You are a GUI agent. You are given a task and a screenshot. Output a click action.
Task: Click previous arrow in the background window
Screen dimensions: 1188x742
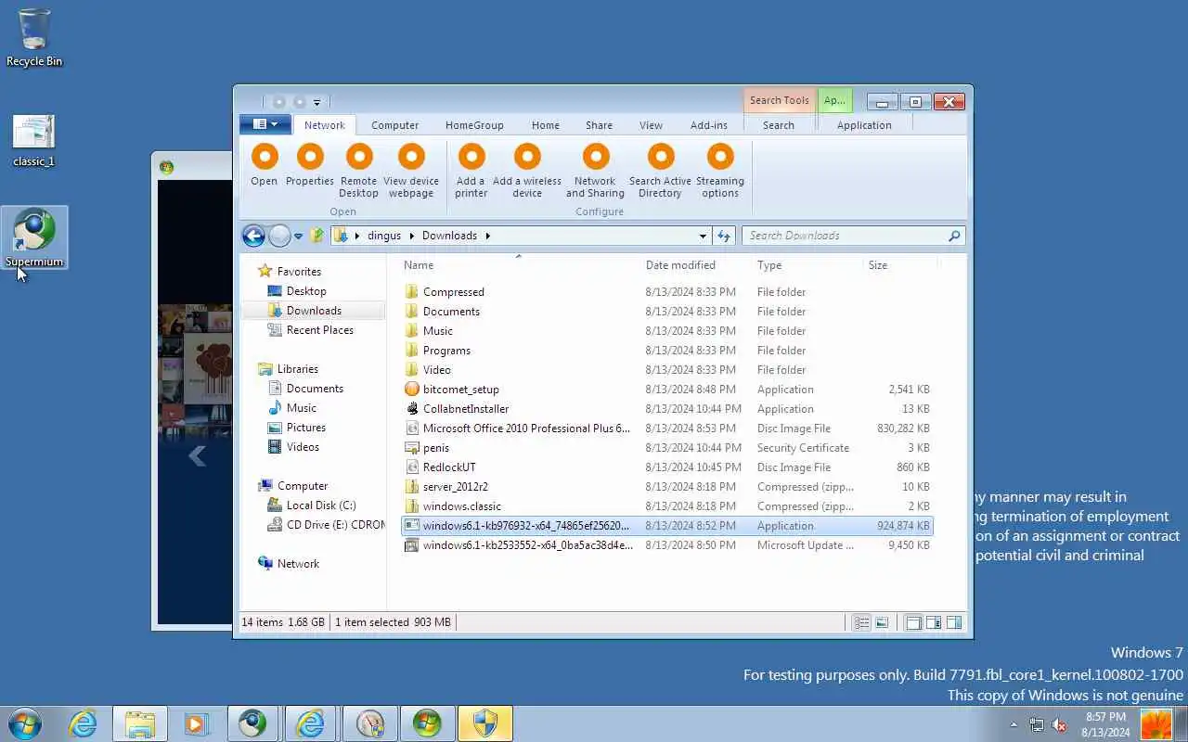tap(197, 455)
